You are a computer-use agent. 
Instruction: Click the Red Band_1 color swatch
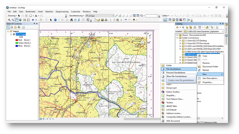pyautogui.click(x=17, y=40)
